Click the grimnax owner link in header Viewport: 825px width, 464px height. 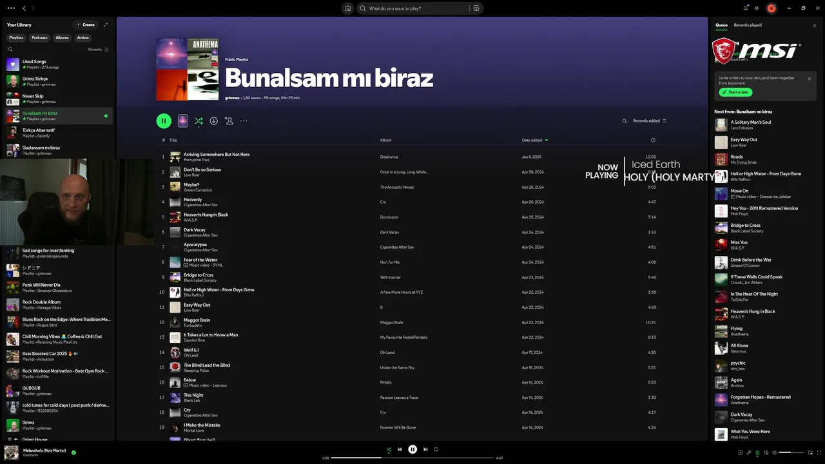232,98
